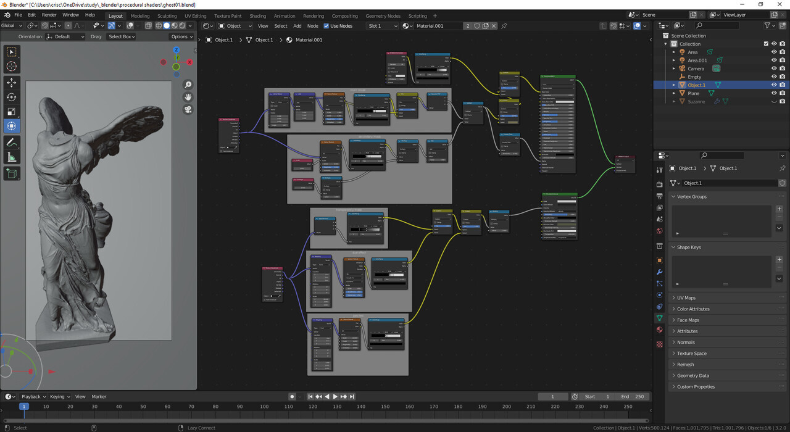Viewport: 790px width, 432px height.
Task: Click the End frame 250 field
Action: tap(633, 396)
